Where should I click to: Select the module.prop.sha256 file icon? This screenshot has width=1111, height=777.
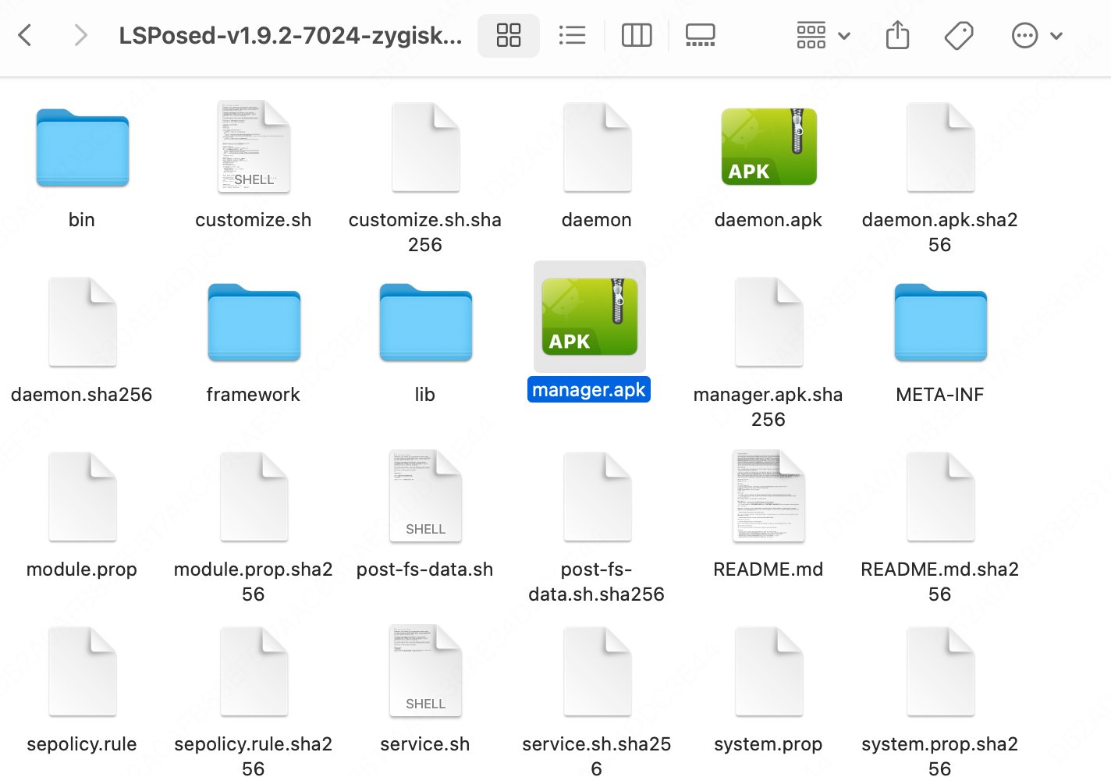point(254,496)
